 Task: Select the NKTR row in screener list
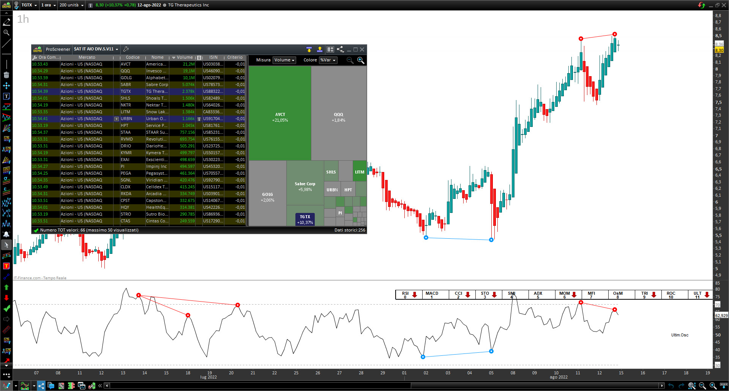coord(139,105)
